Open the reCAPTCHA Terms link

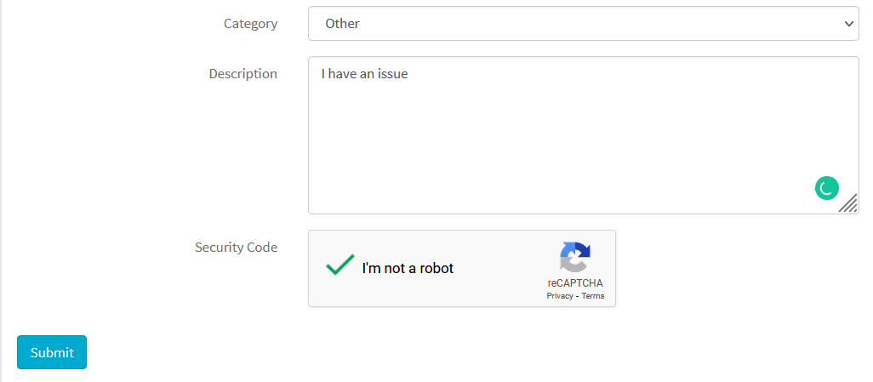coord(593,296)
